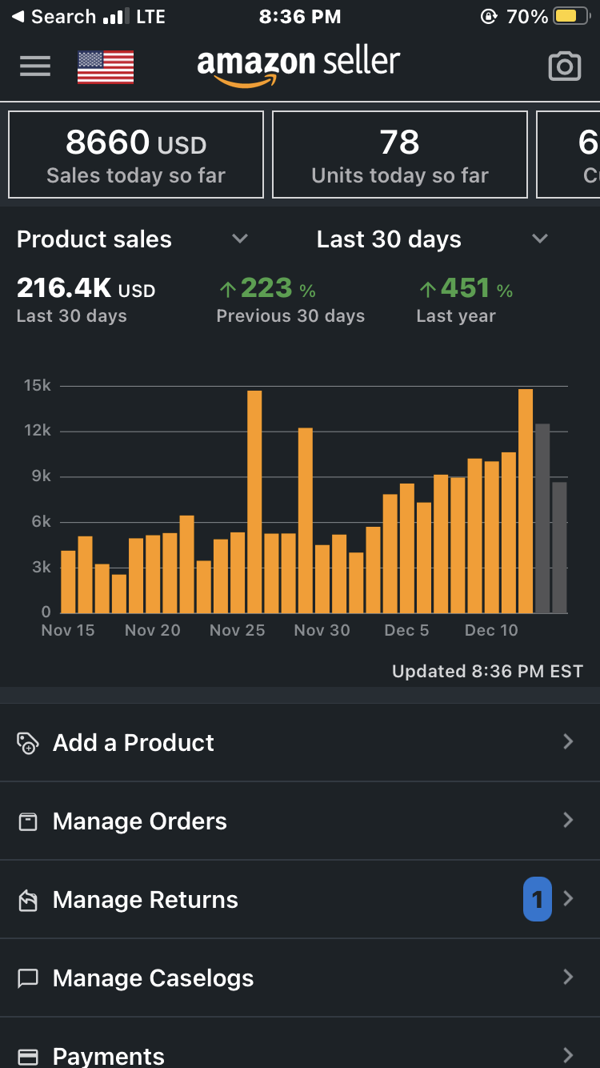Open the camera scan icon
The width and height of the screenshot is (600, 1068).
coord(564,67)
